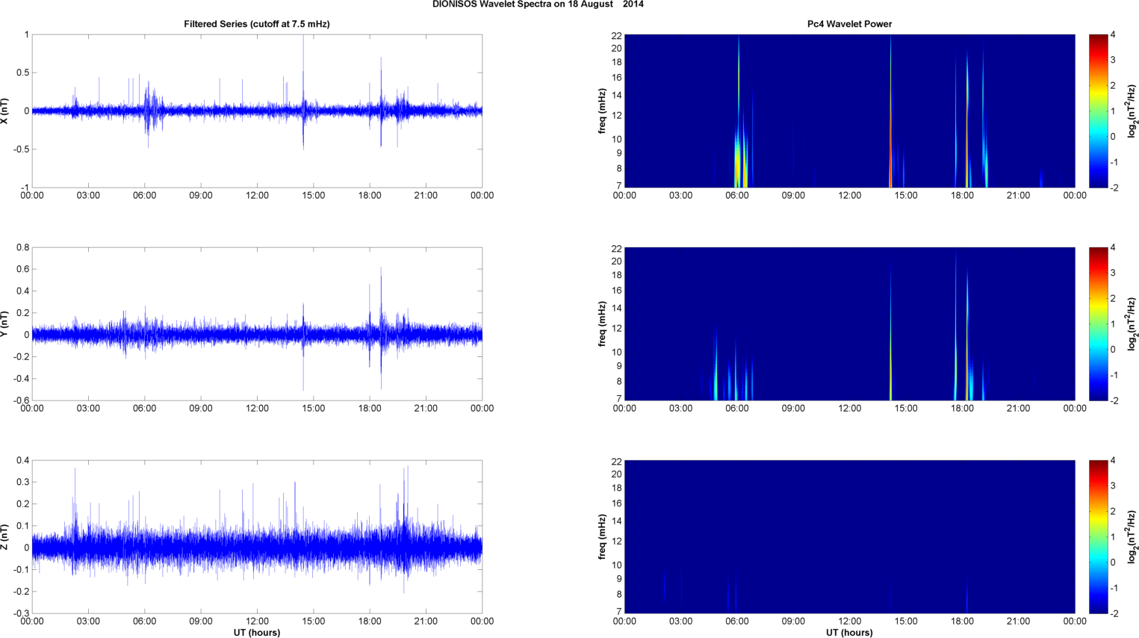Click the colorbar beside the Z wavelet spectrogram

(x=1098, y=537)
